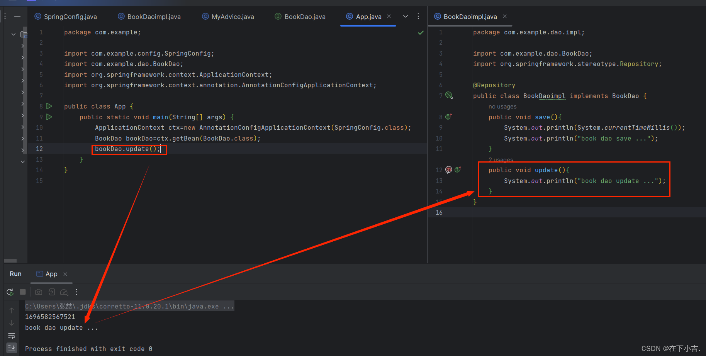Click the project tree horizontal scrollbar

coord(10,261)
